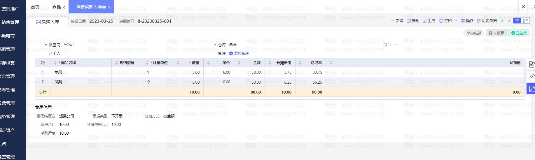This screenshot has height=160, width=535.
Task: Click subtotal total cost 90.00
Action: tap(317, 92)
